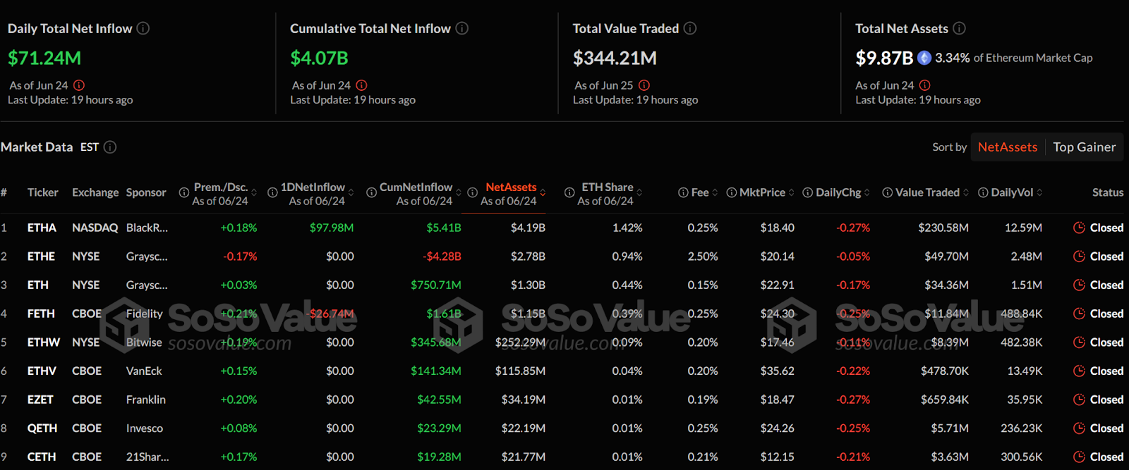The image size is (1129, 470).
Task: Click info icon beside Cumulative Total Net Inflow
Action: click(461, 28)
